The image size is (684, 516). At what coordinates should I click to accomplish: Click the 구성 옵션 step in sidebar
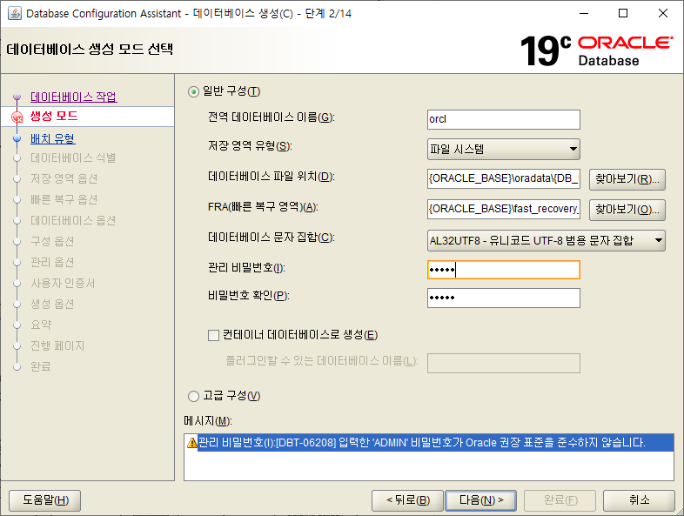[52, 242]
